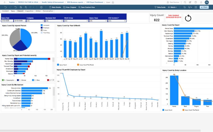This screenshot has height=132, width=213.
Task: Click the Redo arrow in toolbar
Action: click(11, 7)
